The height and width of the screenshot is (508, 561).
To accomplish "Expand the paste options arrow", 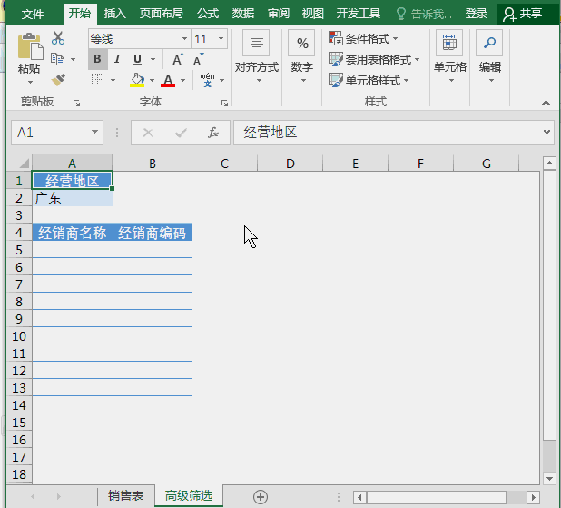I will point(30,82).
